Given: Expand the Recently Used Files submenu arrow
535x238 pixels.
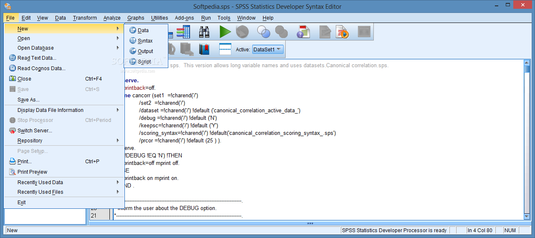Looking at the screenshot, I should coord(118,192).
